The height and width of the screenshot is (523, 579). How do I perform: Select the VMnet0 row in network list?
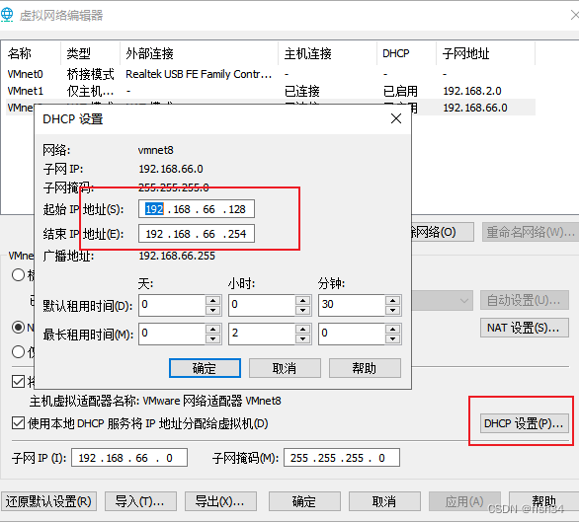(x=271, y=74)
